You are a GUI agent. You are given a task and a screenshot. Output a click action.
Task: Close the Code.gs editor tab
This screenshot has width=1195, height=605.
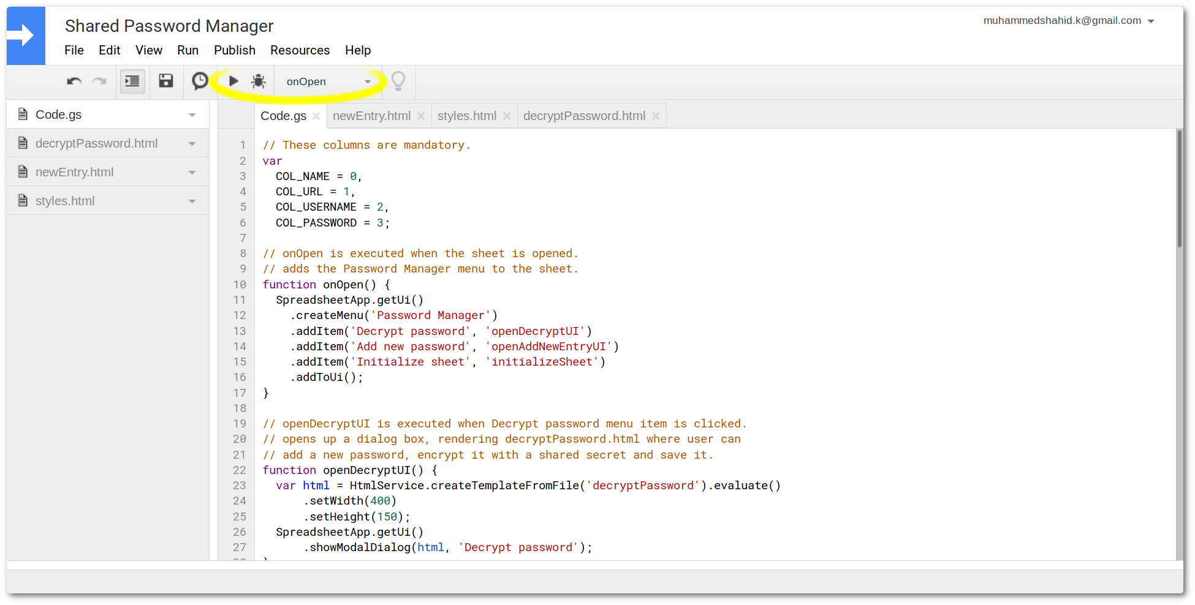(x=316, y=116)
